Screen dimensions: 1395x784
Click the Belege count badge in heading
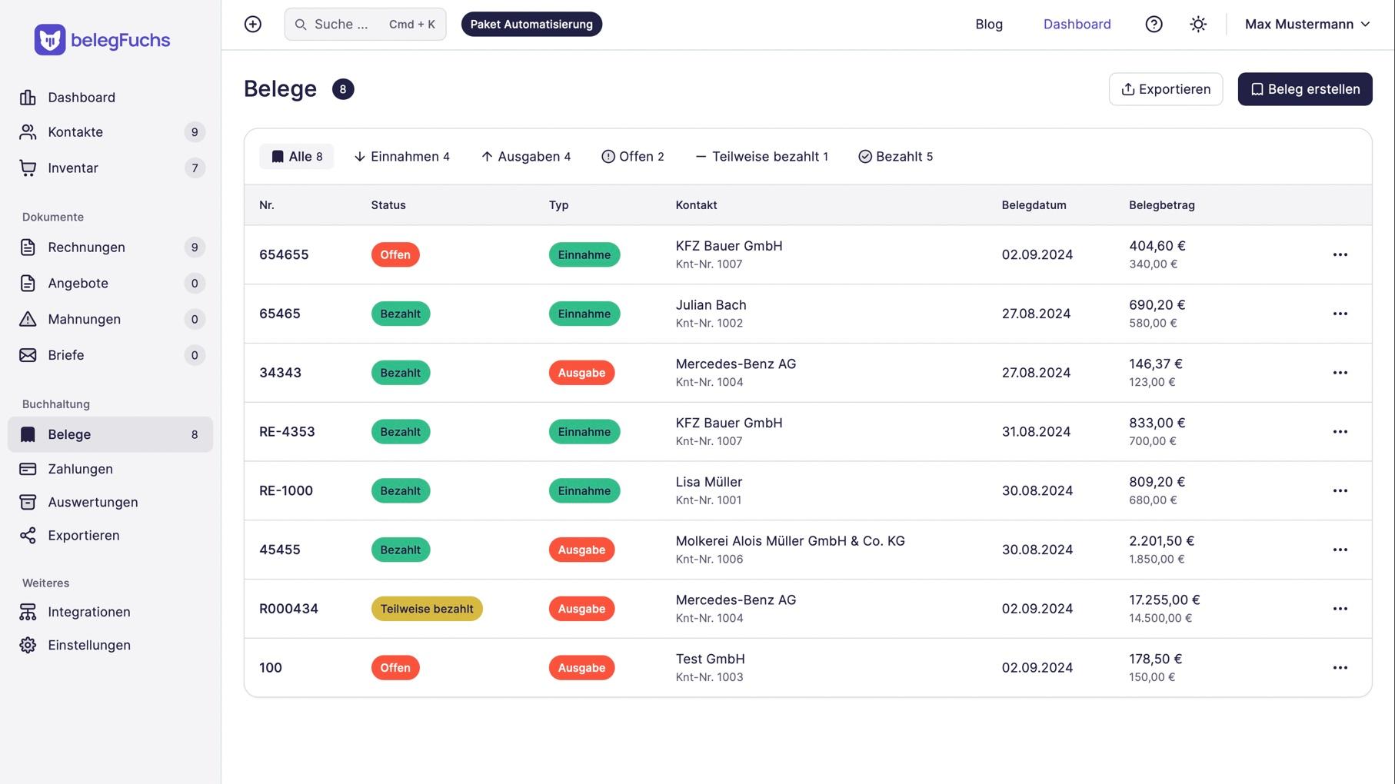[x=343, y=89]
